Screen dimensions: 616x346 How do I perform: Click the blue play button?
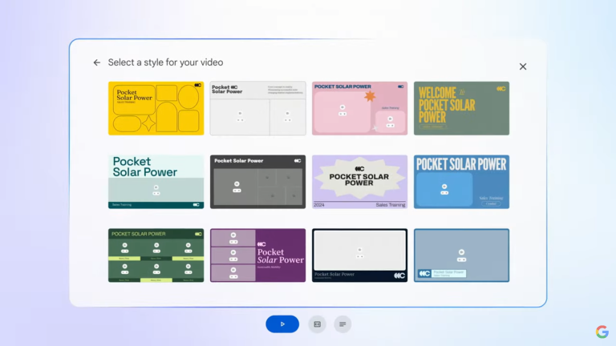282,324
